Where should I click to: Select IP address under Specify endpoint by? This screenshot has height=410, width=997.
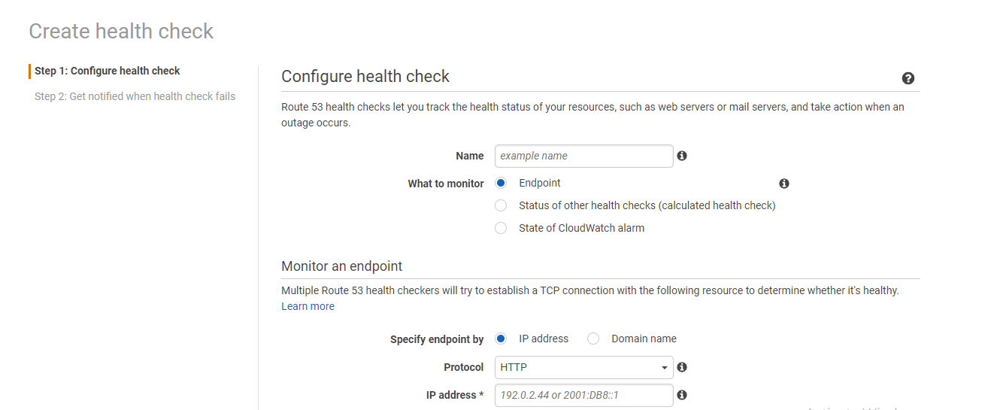pos(502,339)
